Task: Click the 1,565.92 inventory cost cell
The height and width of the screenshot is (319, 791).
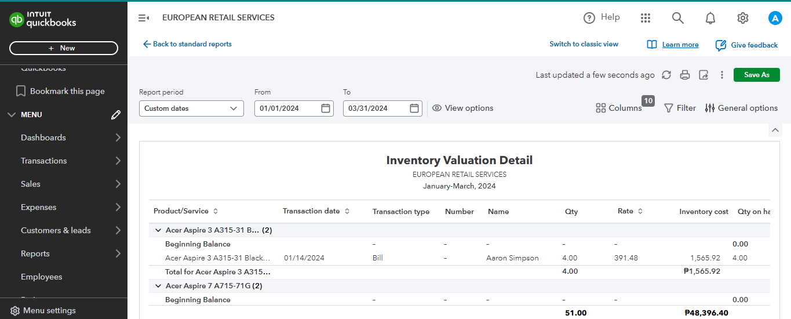Action: 705,258
